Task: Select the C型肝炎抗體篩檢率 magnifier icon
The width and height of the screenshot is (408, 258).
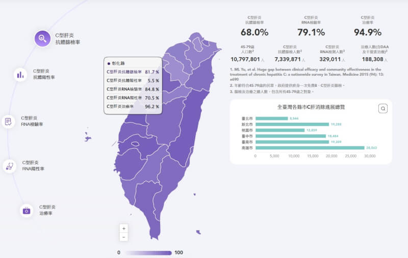Action: point(42,38)
